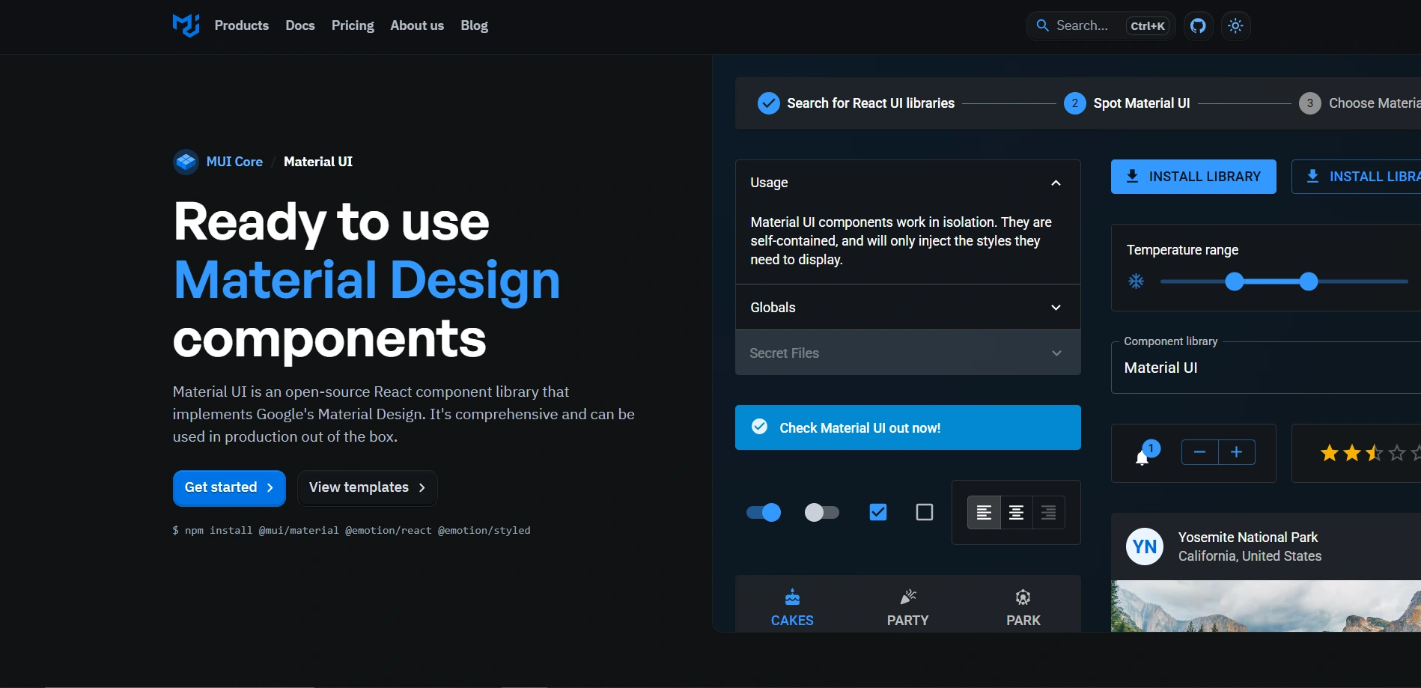Click the minus decrement button
The width and height of the screenshot is (1421, 688).
pos(1199,452)
